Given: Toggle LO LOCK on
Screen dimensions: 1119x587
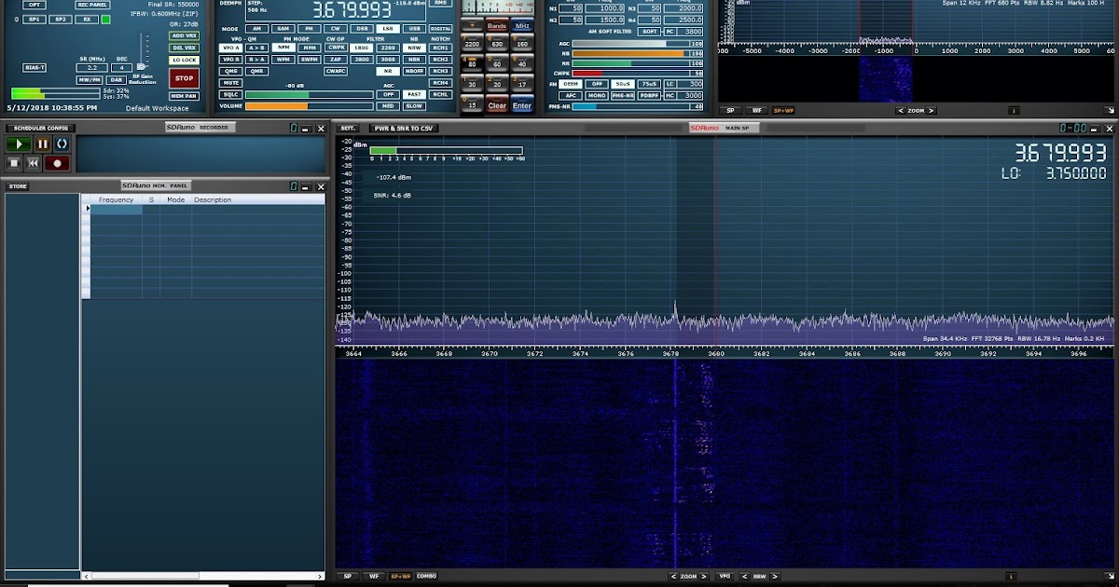Looking at the screenshot, I should tap(184, 59).
